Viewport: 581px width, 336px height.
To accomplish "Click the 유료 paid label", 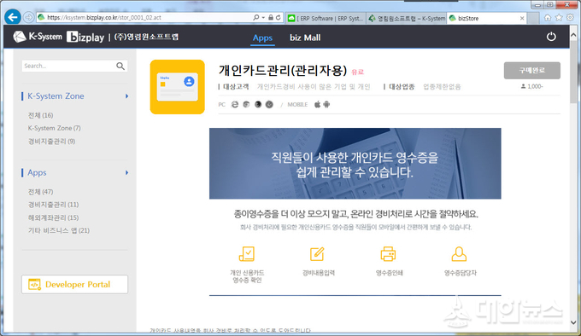I will pos(357,72).
